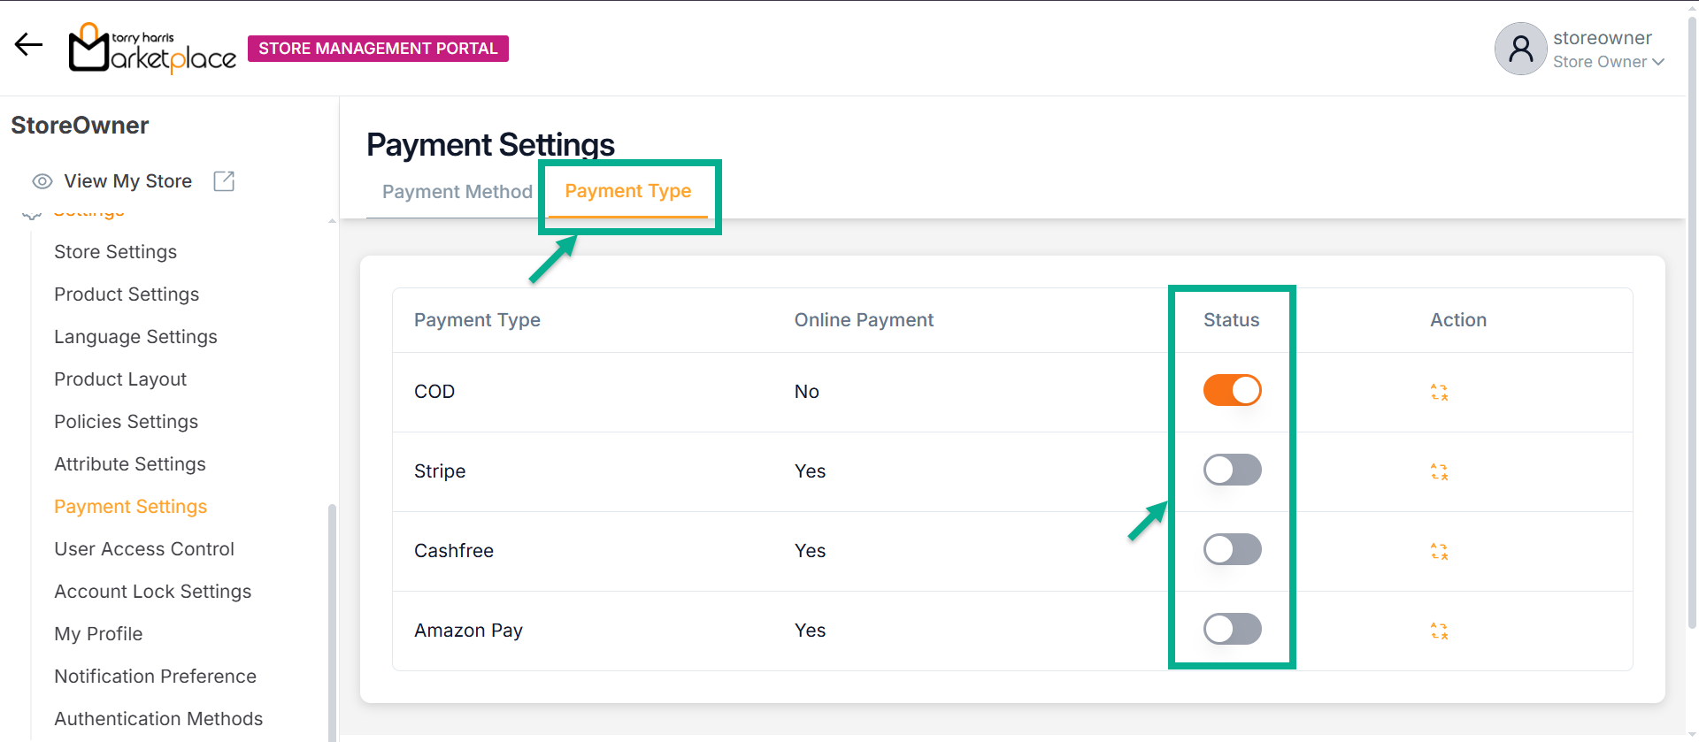Click the Marketplace logo
1699x742 pixels.
pyautogui.click(x=152, y=49)
